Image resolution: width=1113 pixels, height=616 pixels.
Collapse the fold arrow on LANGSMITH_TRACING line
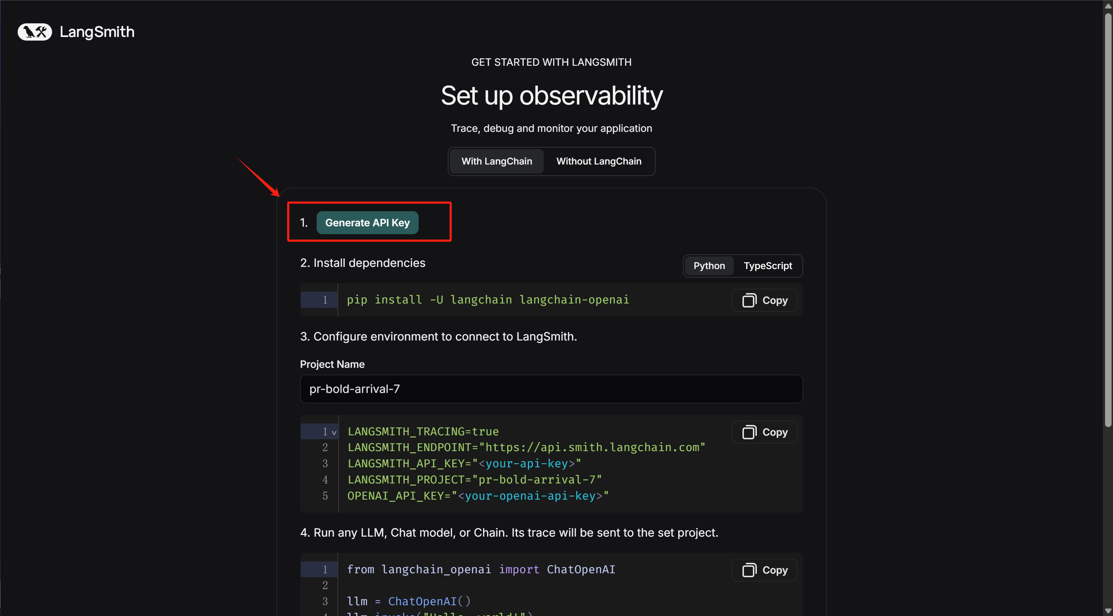click(334, 432)
